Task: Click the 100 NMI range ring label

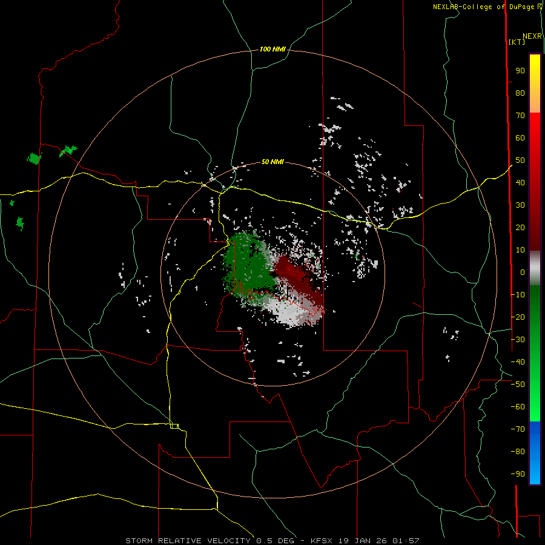Action: coord(272,49)
